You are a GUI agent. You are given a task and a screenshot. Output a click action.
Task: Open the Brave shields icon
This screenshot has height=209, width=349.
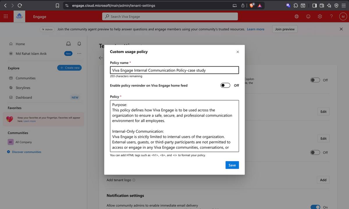point(252,5)
